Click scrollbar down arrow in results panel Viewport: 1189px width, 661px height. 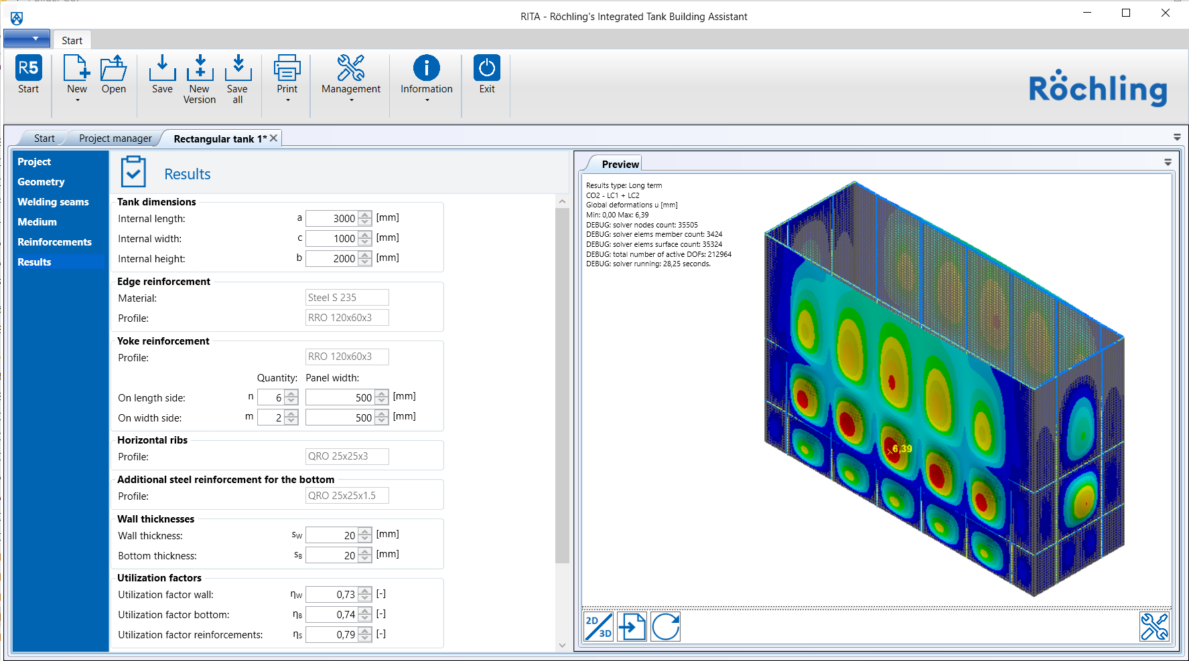coord(562,645)
